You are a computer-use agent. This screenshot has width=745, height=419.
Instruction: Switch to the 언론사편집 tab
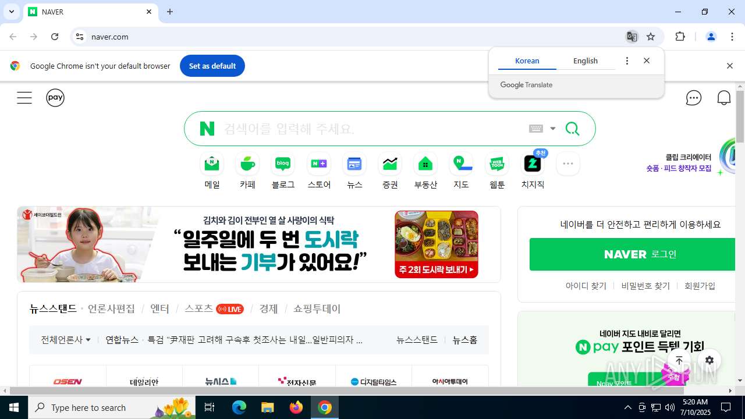111,309
